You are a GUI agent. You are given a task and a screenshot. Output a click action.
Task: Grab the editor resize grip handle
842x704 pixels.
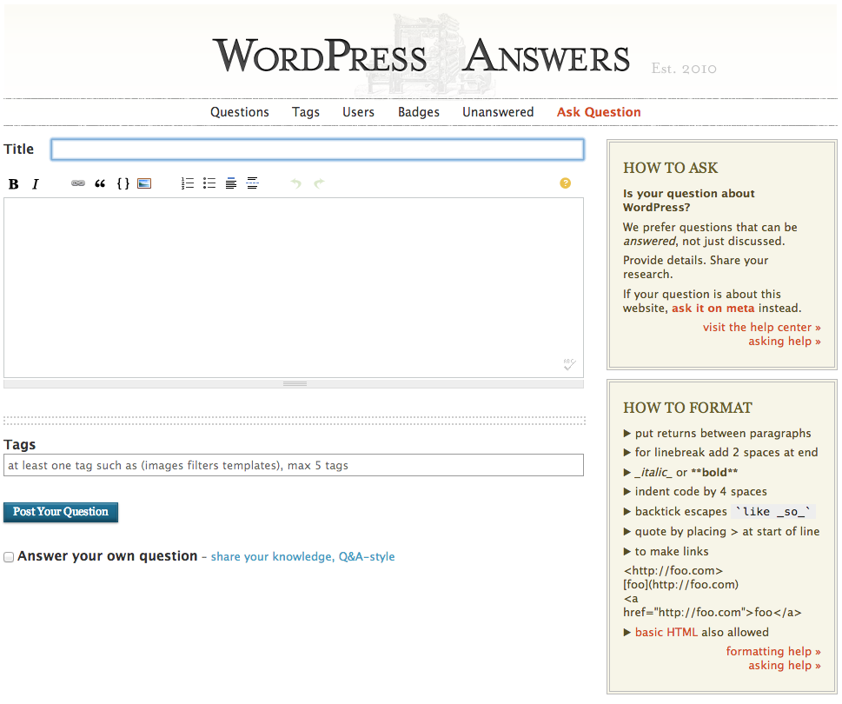click(x=294, y=384)
